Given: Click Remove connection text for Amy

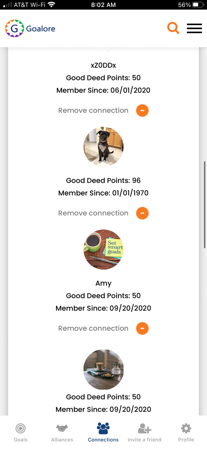Looking at the screenshot, I should 93,328.
